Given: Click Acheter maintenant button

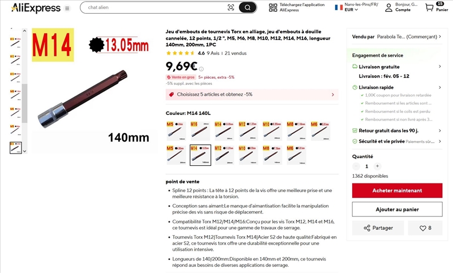Looking at the screenshot, I should click(397, 190).
